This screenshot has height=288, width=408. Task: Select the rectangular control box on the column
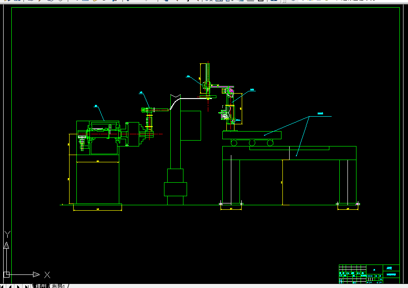tap(191, 126)
